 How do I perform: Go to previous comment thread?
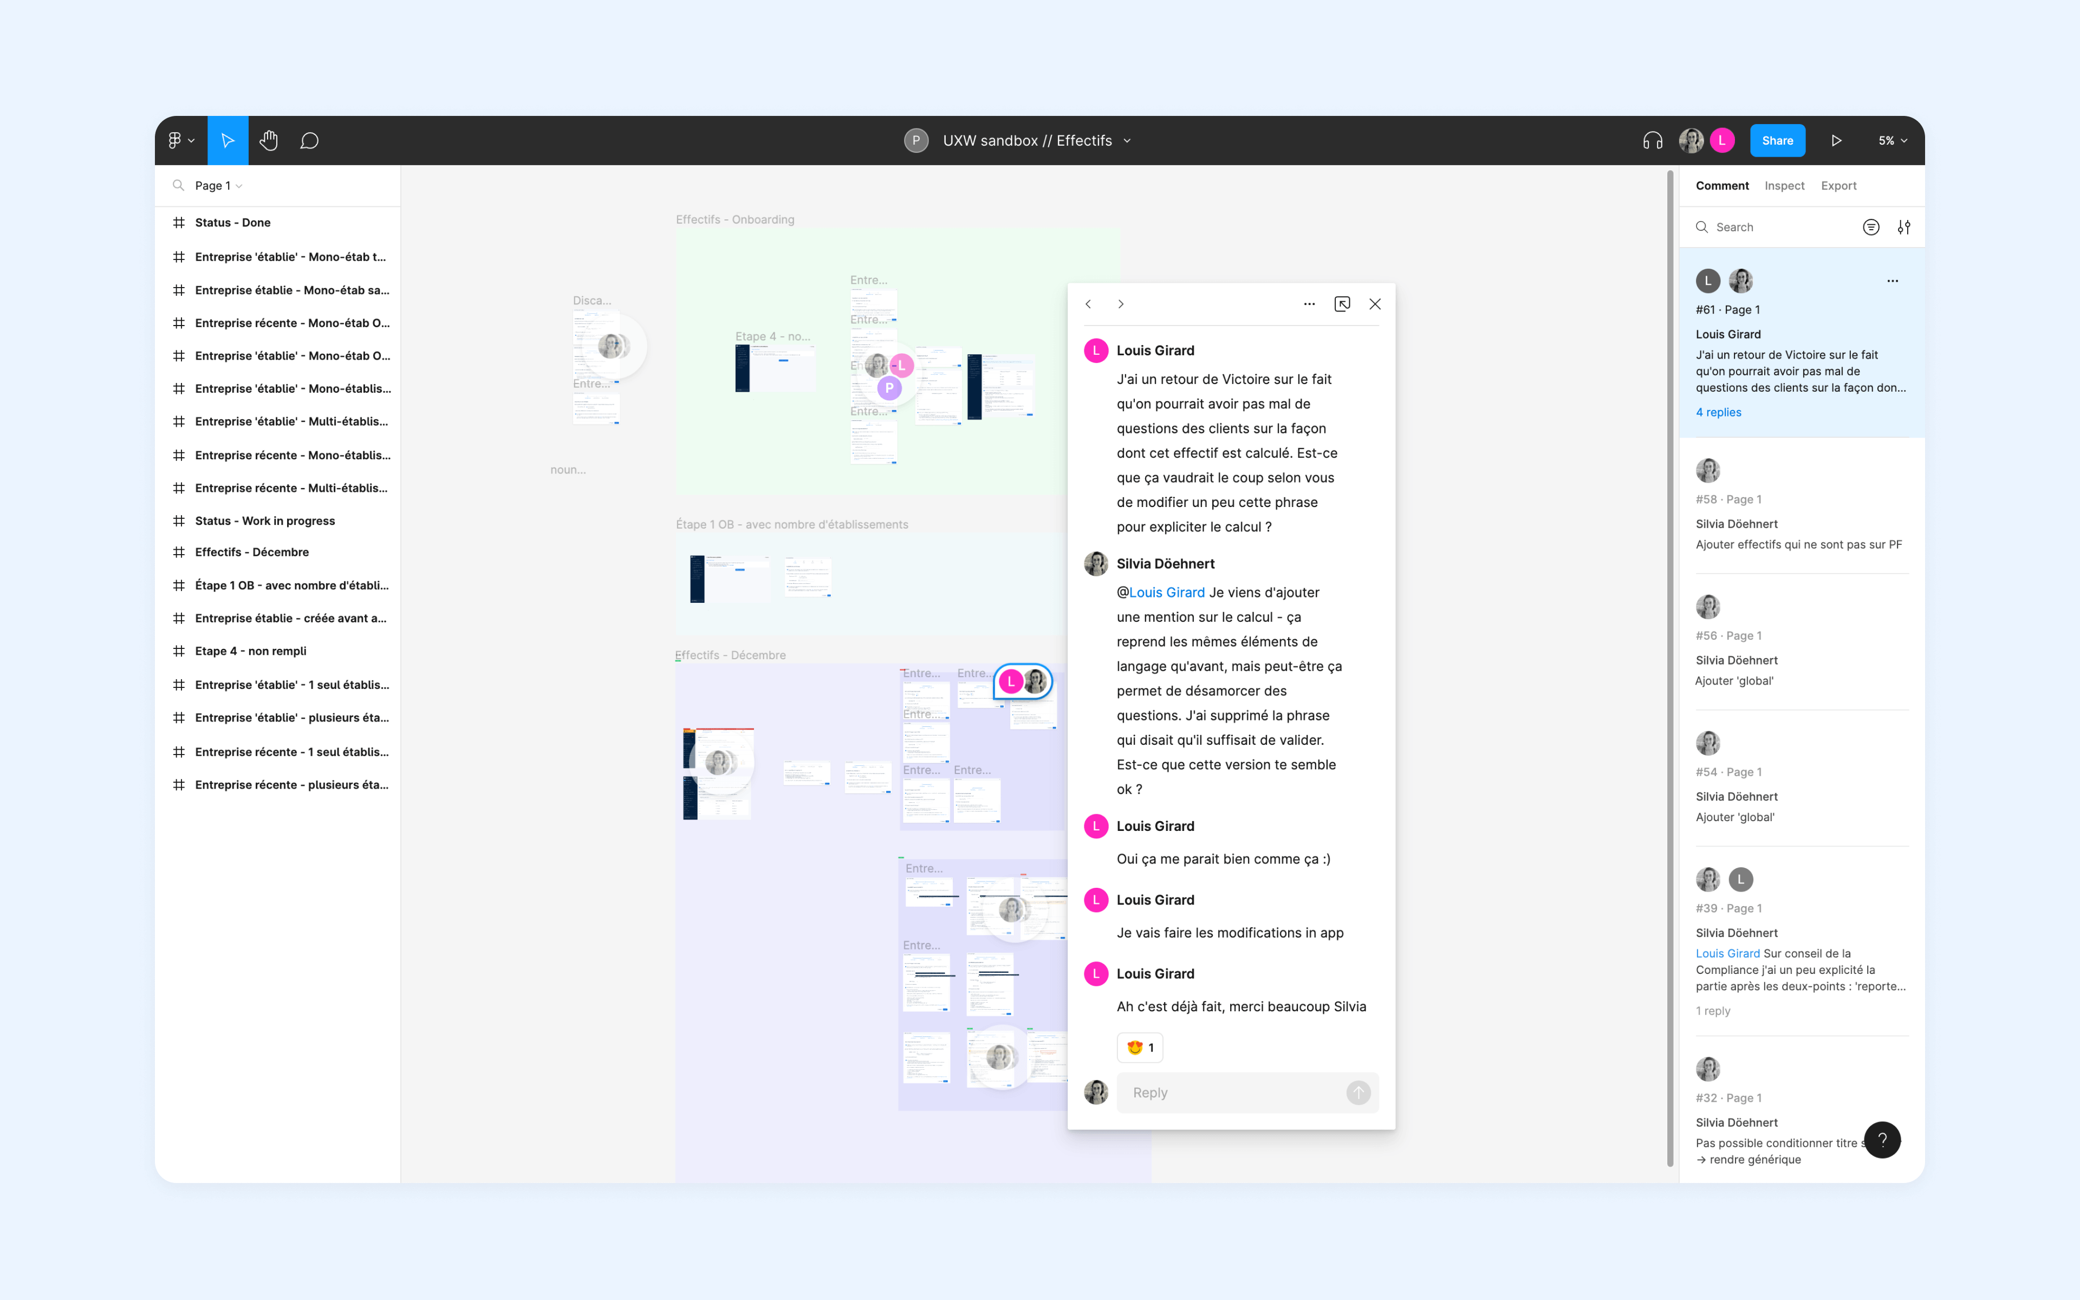point(1088,303)
